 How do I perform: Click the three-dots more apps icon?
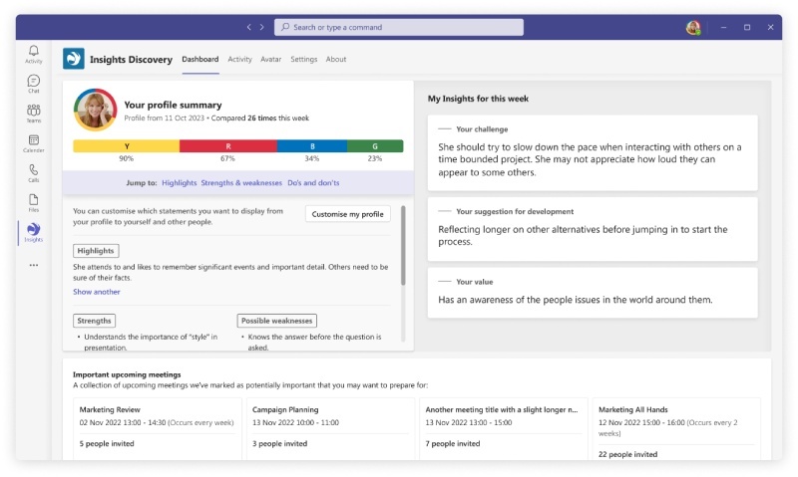click(x=34, y=265)
